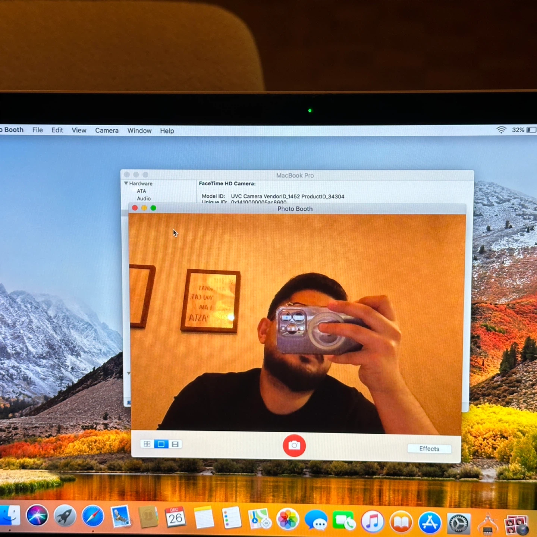Open the Help menu
This screenshot has height=537, width=537.
[x=167, y=131]
